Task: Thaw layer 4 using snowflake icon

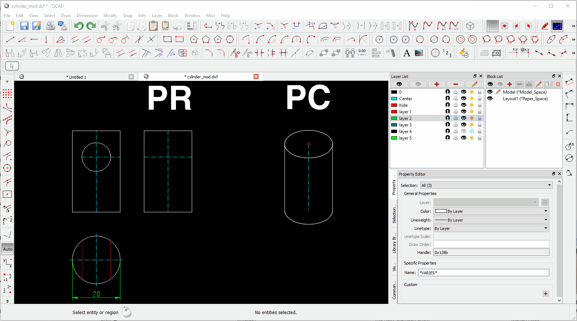Action: pyautogui.click(x=472, y=132)
